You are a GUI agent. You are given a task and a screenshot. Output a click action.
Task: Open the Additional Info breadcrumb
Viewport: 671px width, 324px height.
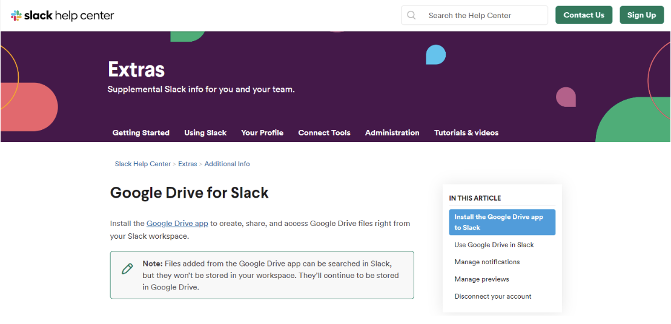(x=227, y=164)
